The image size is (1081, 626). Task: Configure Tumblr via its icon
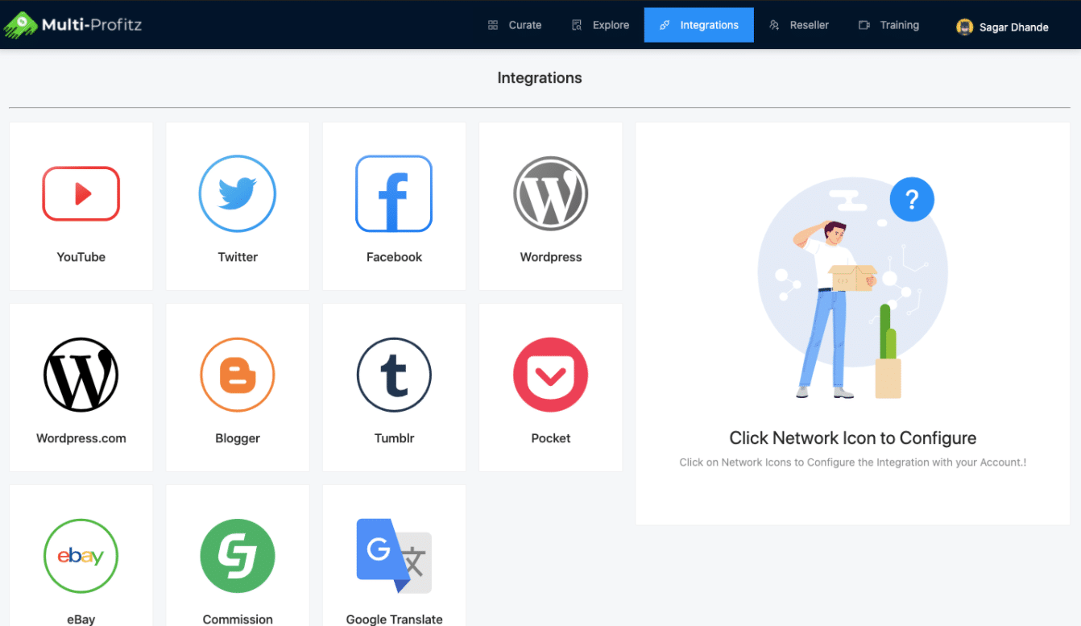[x=394, y=375]
